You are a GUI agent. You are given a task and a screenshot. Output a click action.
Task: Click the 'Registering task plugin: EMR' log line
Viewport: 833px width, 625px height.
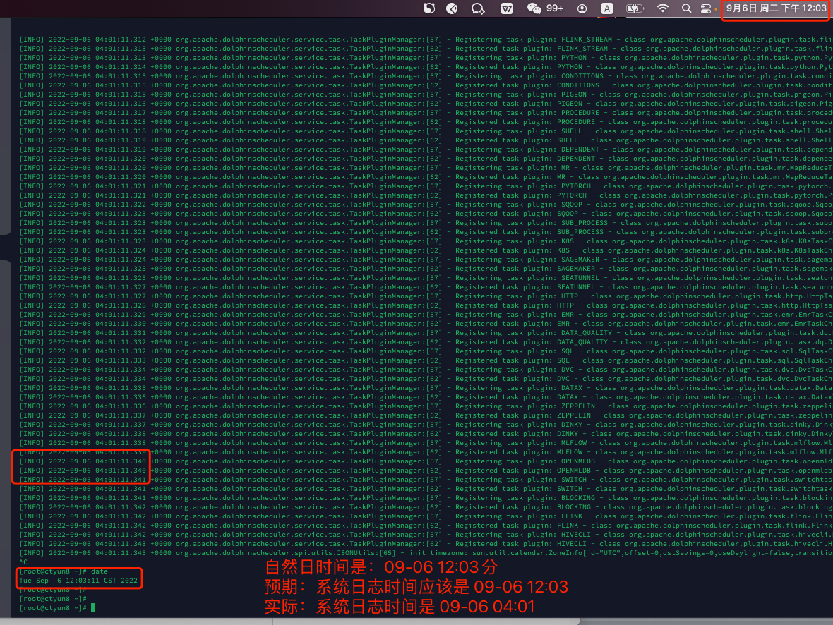pyautogui.click(x=426, y=315)
